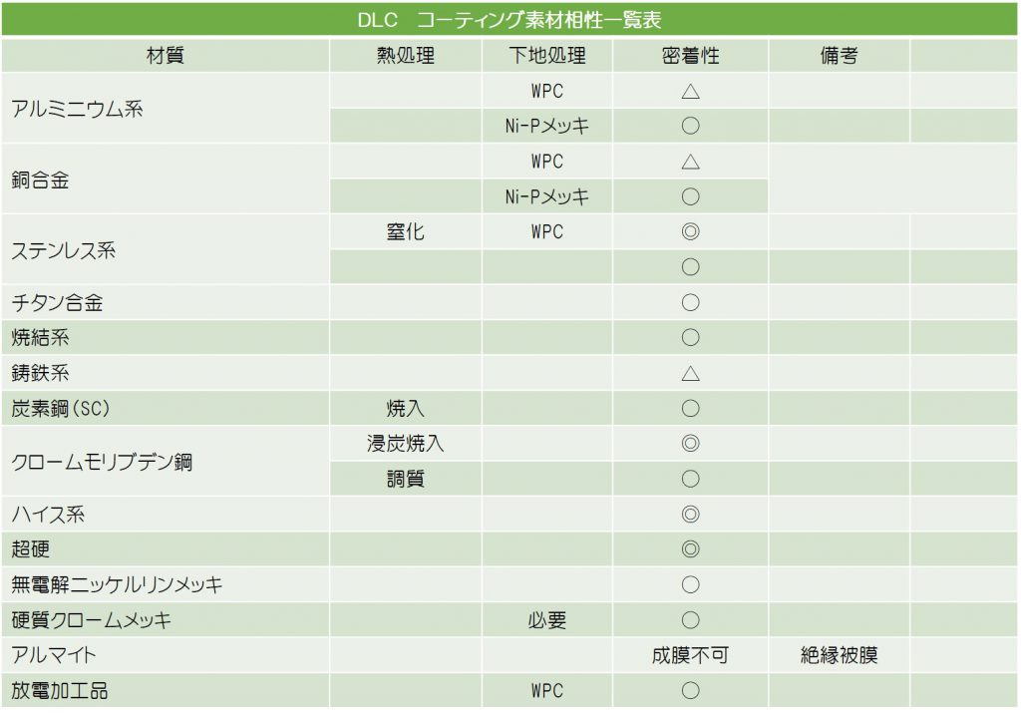Click the 熱処理 column header
The height and width of the screenshot is (713, 1021).
tap(406, 56)
